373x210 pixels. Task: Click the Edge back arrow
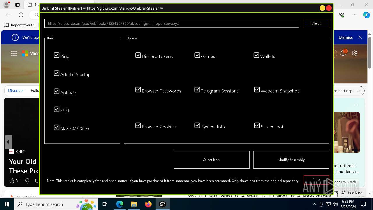[8, 15]
